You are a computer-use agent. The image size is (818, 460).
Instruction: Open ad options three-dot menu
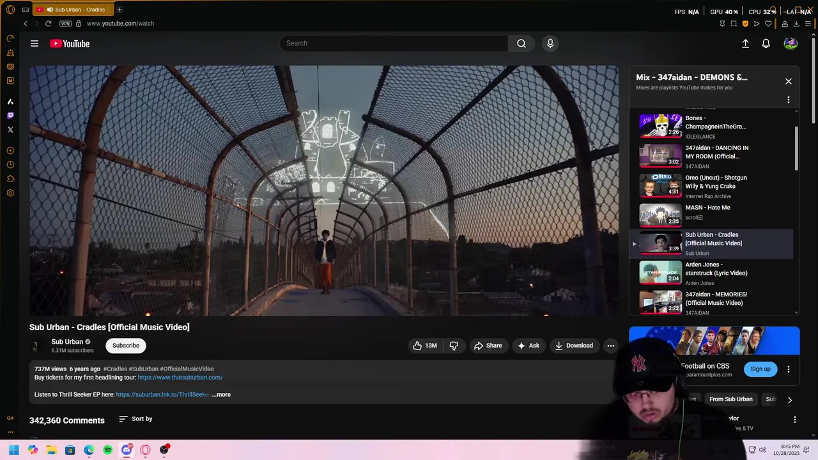[789, 369]
